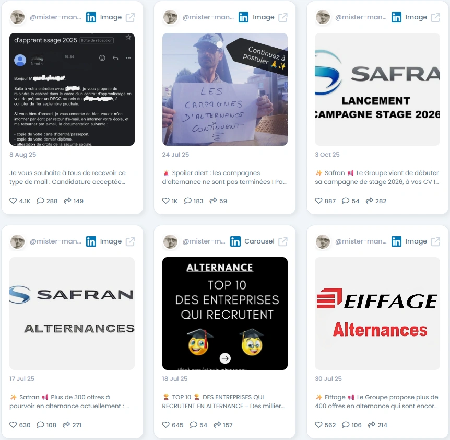Screen dimensions: 450x440
Task: Click heart icon on post with 630 likes
Action: tap(13, 424)
